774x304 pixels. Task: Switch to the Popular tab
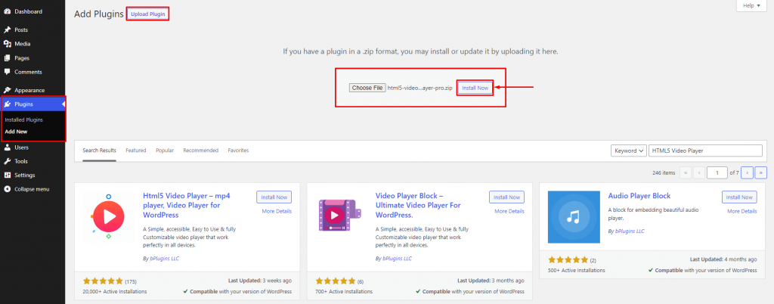click(165, 150)
